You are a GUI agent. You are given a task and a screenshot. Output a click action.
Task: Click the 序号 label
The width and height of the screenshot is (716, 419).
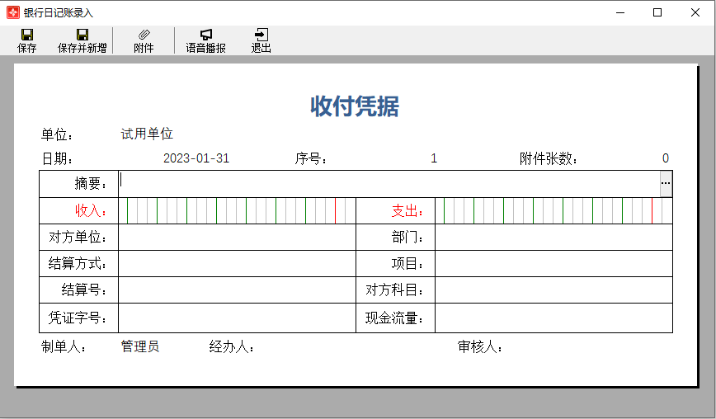[x=311, y=159]
